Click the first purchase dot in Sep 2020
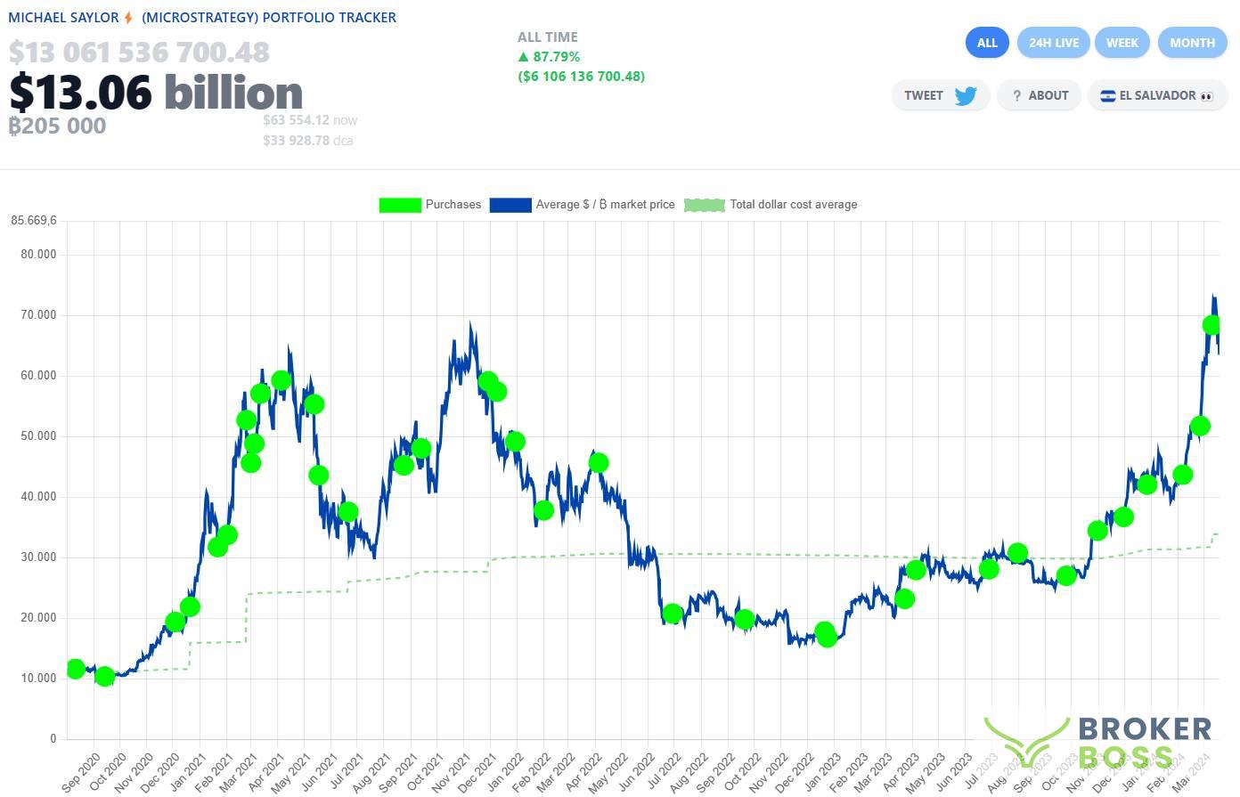The height and width of the screenshot is (797, 1240). (76, 669)
